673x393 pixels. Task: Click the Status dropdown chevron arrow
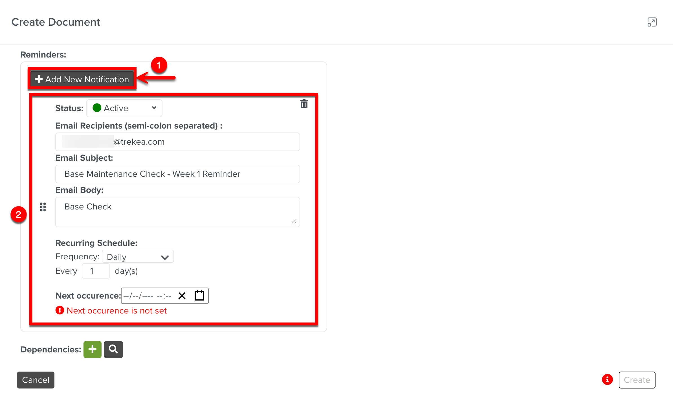click(154, 108)
